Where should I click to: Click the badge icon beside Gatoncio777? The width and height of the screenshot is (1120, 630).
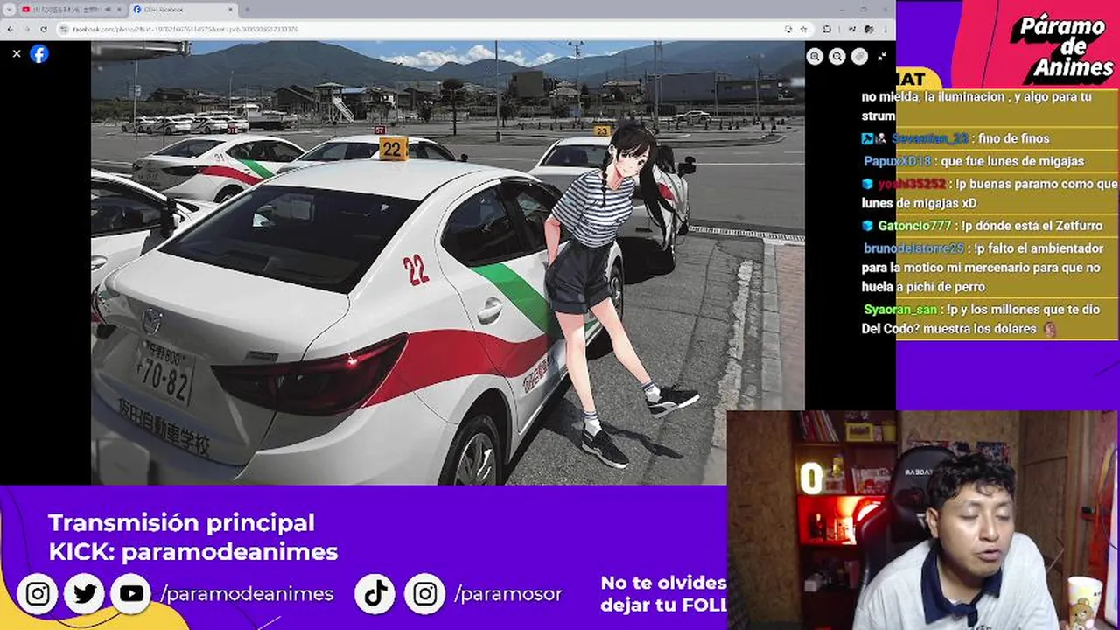coord(868,226)
